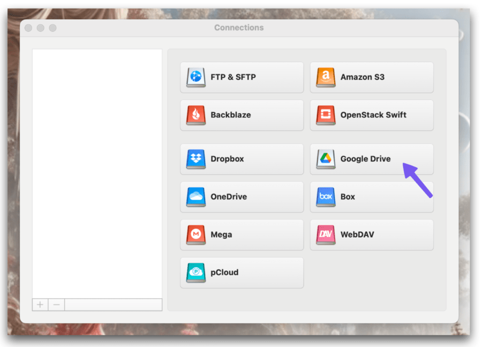
Task: Choose the Mega service
Action: pyautogui.click(x=242, y=234)
